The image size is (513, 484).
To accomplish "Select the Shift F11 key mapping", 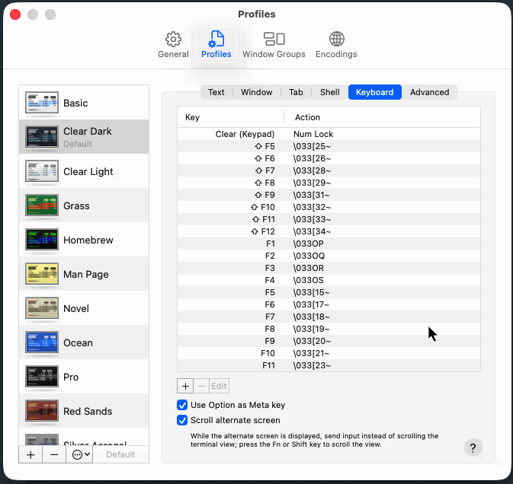I will tap(329, 219).
